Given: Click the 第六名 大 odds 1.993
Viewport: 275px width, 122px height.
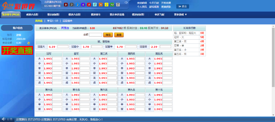Looking at the screenshot, I should pyautogui.click(x=48, y=95).
